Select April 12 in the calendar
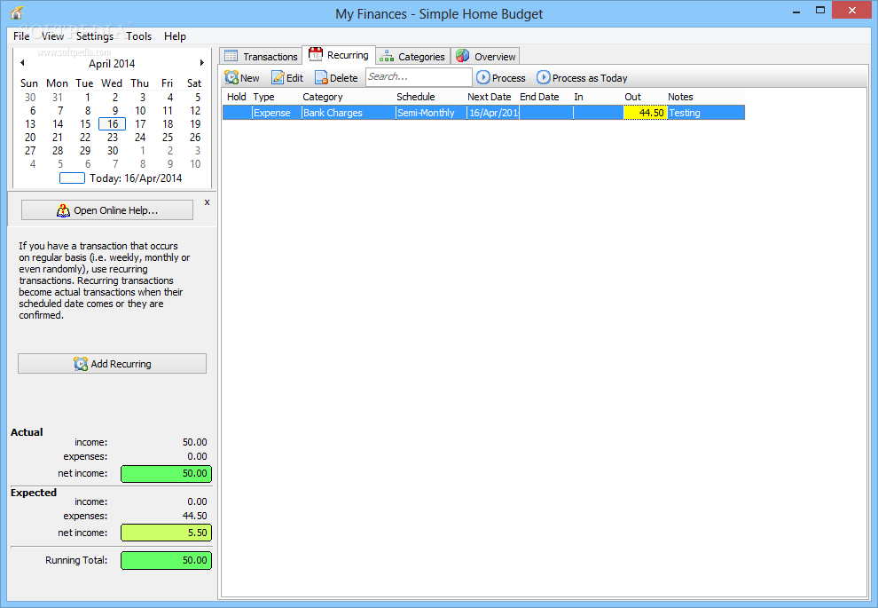The image size is (878, 608). (195, 110)
